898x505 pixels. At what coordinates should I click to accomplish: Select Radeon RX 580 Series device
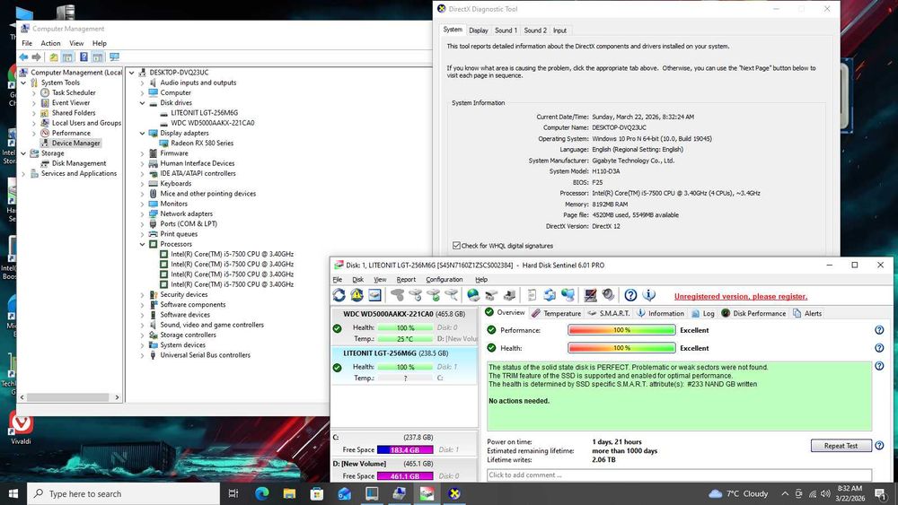coord(201,143)
